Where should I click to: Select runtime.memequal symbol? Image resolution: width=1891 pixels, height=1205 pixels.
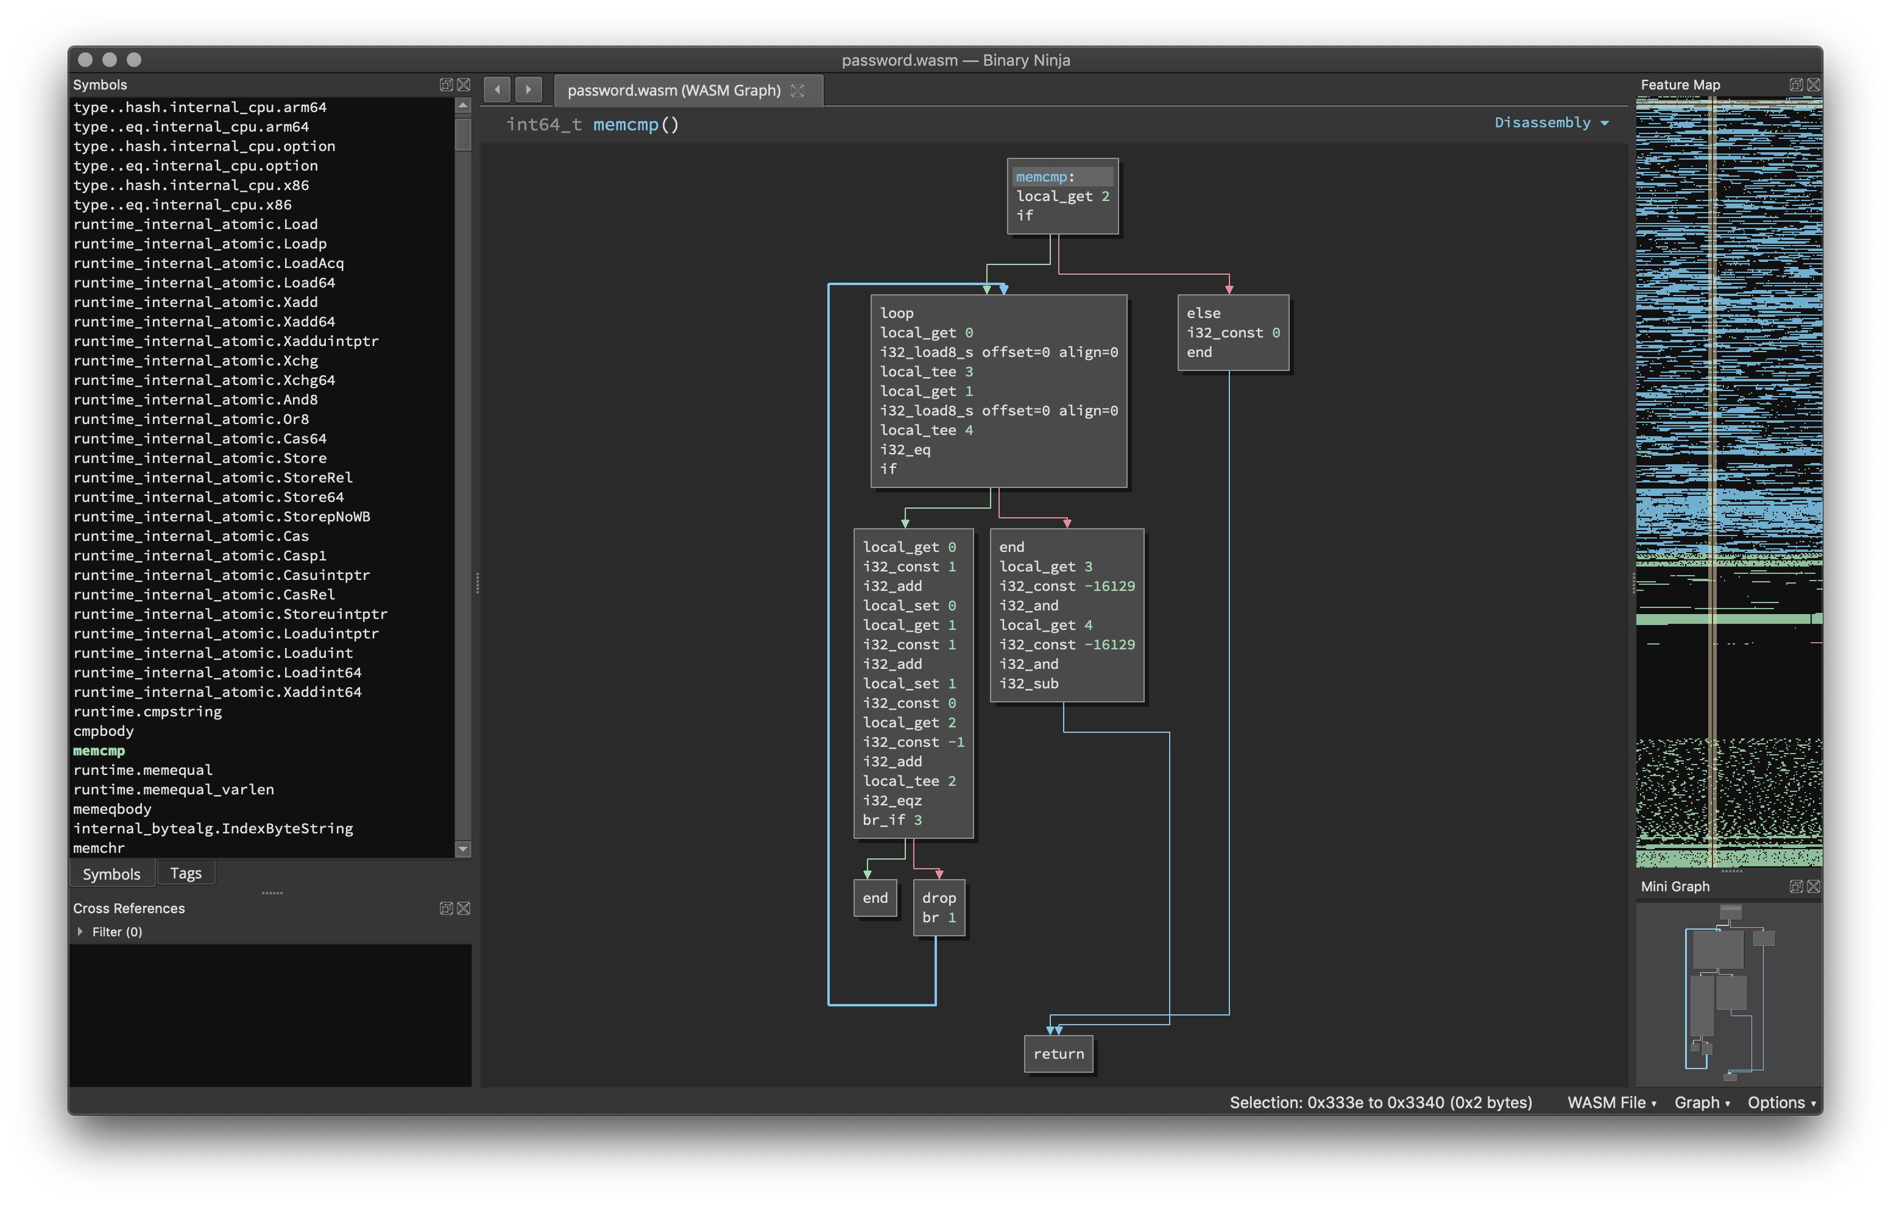[143, 770]
